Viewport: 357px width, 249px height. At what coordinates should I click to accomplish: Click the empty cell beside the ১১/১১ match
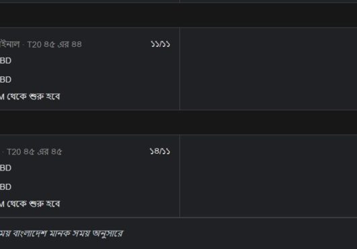(268, 68)
